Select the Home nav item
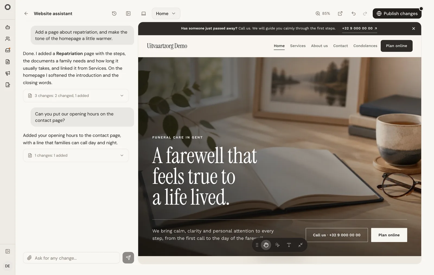 (x=279, y=46)
